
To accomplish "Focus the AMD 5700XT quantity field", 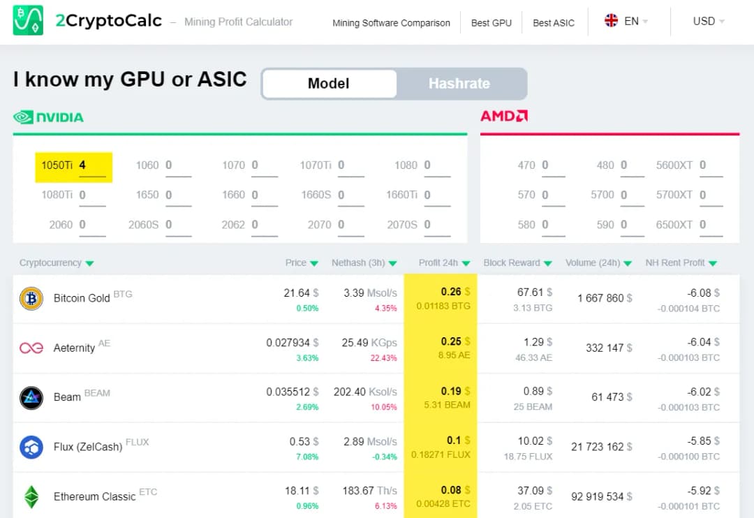I will click(711, 195).
